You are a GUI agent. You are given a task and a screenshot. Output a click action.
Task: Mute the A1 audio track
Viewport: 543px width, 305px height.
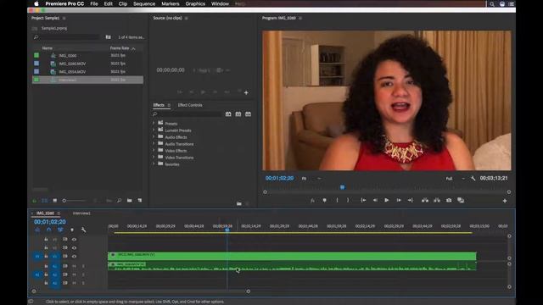coord(74,266)
